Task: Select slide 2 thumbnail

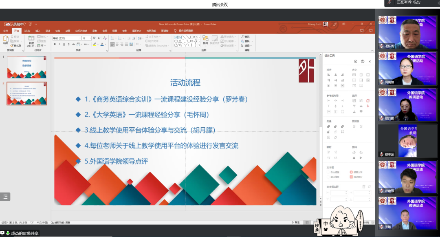Action: click(x=26, y=93)
